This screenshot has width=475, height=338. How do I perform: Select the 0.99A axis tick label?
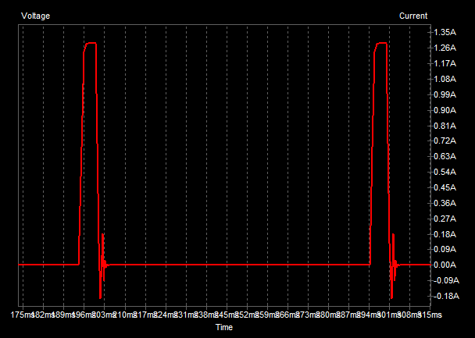pyautogui.click(x=445, y=94)
